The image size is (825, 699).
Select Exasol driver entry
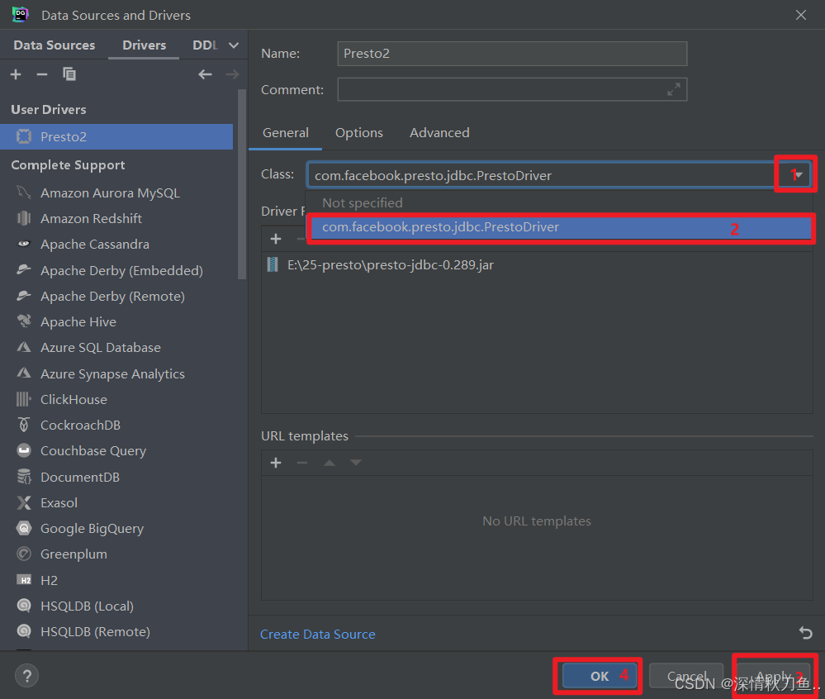[116, 502]
